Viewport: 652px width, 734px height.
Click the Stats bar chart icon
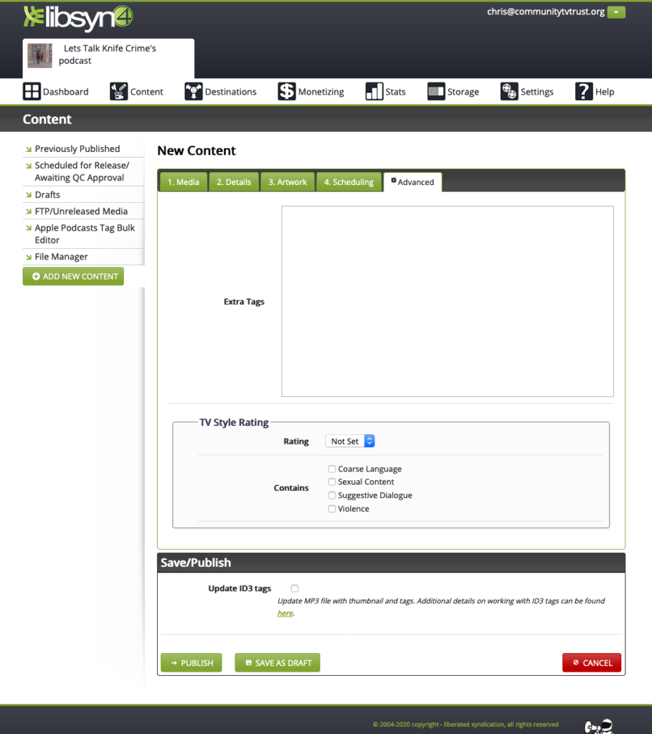(374, 91)
